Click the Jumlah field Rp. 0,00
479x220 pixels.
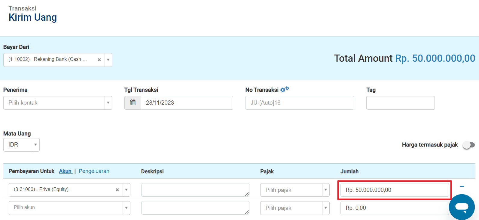395,208
